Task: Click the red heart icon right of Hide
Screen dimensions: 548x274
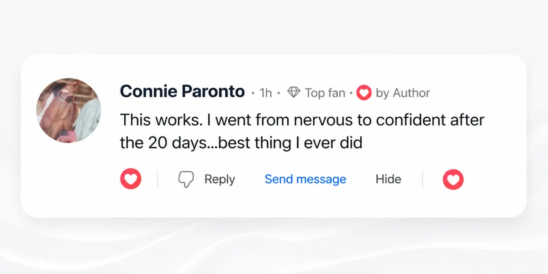Action: click(453, 179)
